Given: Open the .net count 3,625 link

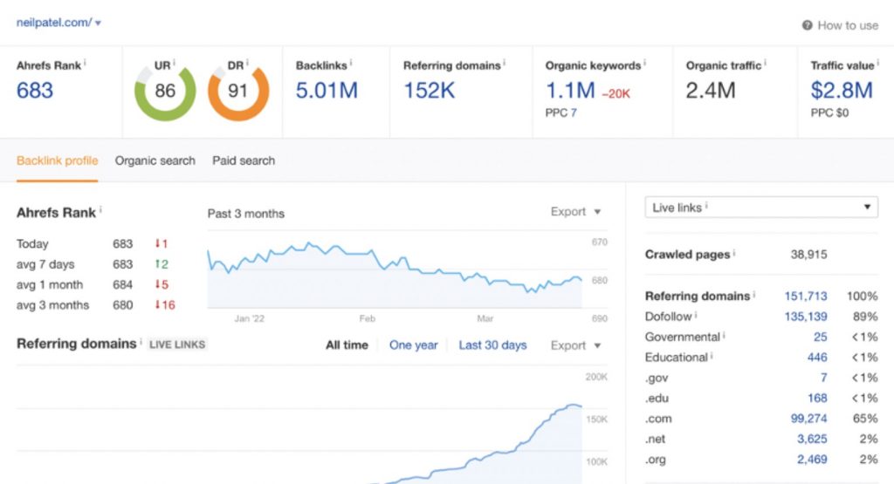Looking at the screenshot, I should [812, 439].
